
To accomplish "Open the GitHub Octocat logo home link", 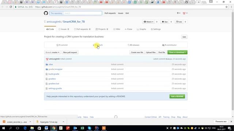I will click(x=46, y=13).
